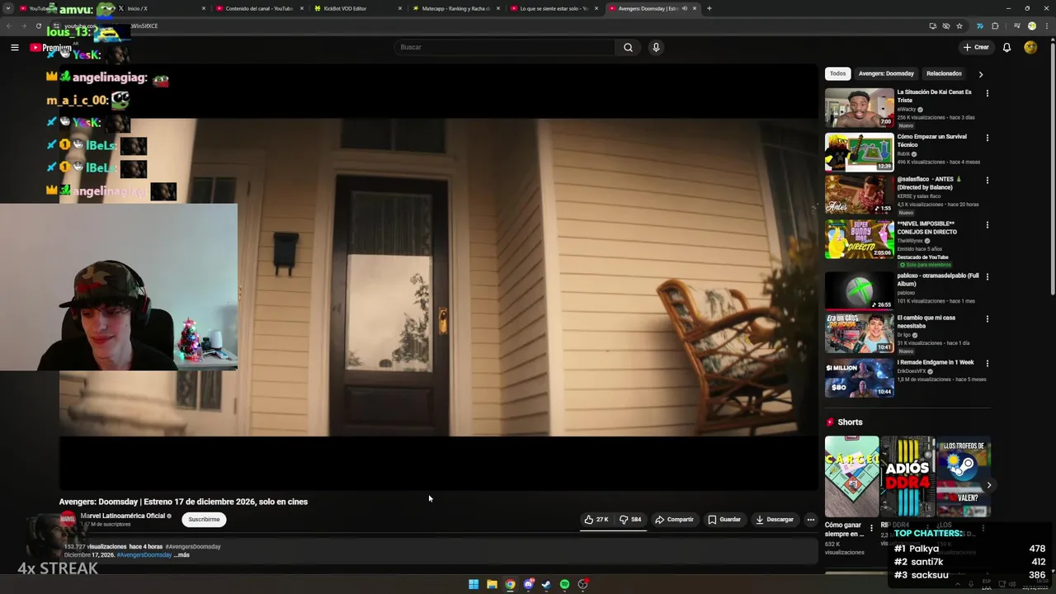The height and width of the screenshot is (594, 1056).
Task: Go to the YouTube Premium home logo
Action: 50,47
